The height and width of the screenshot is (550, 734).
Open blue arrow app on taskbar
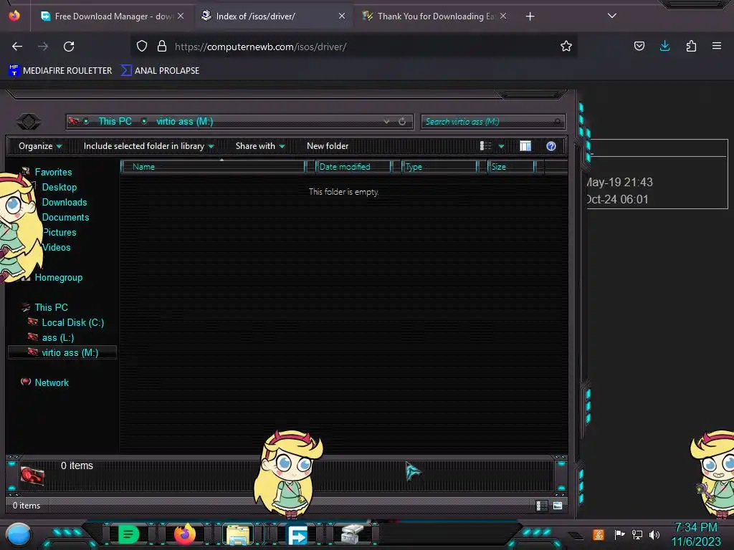297,535
